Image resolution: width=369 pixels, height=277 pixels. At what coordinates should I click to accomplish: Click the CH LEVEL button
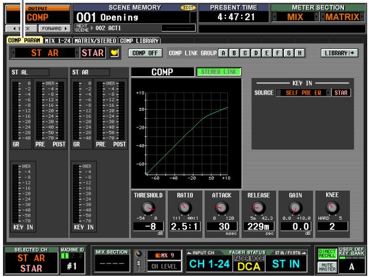point(164,266)
